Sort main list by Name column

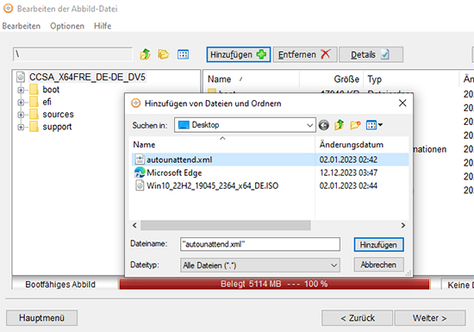(x=251, y=79)
